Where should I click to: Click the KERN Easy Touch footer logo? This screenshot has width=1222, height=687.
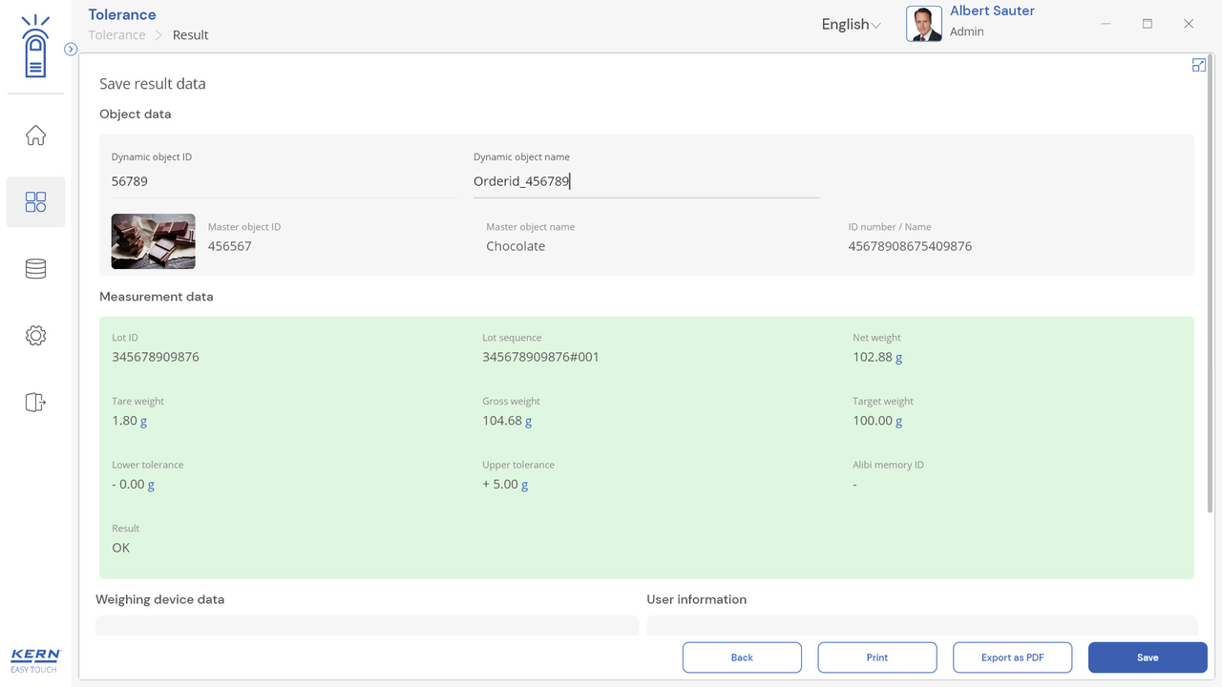[35, 660]
